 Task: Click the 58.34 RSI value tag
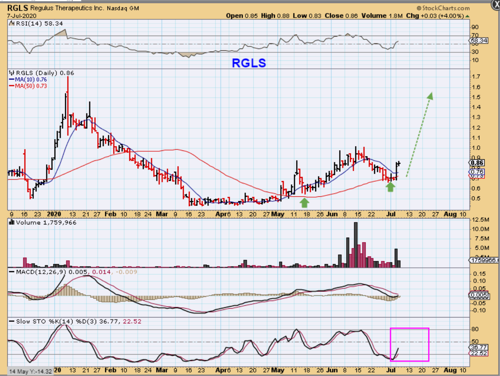coord(479,40)
